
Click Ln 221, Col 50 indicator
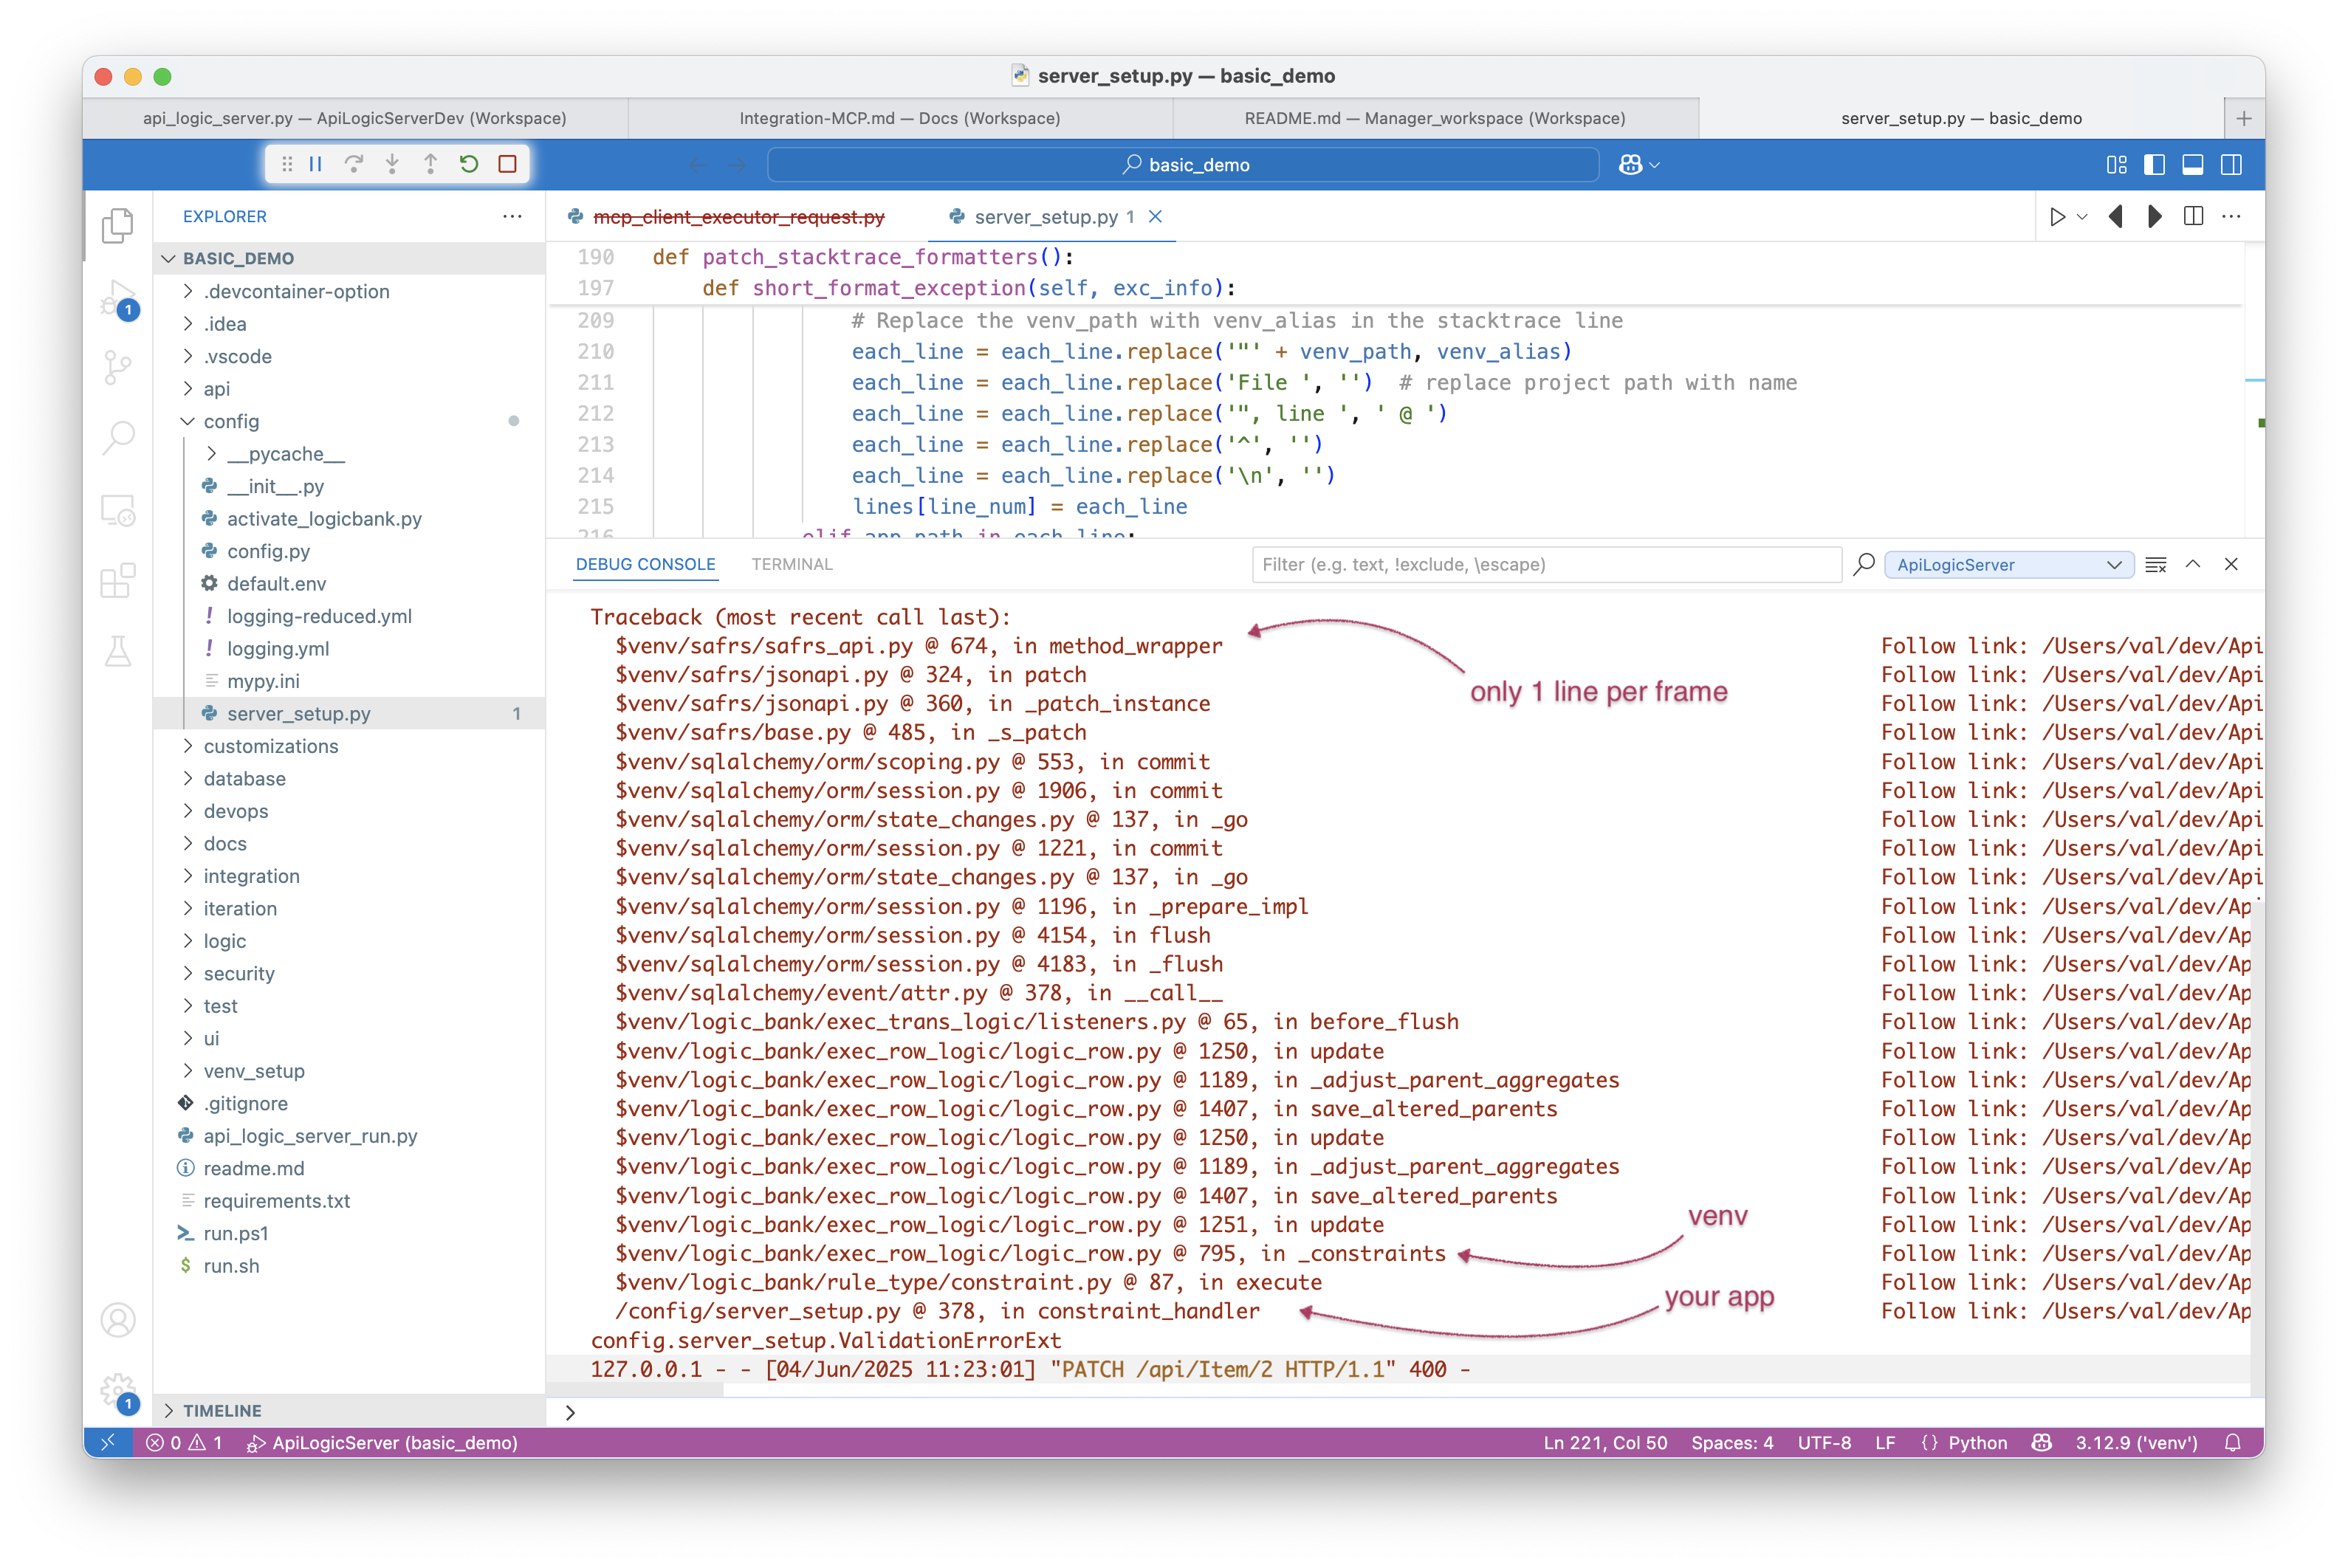(x=1605, y=1442)
